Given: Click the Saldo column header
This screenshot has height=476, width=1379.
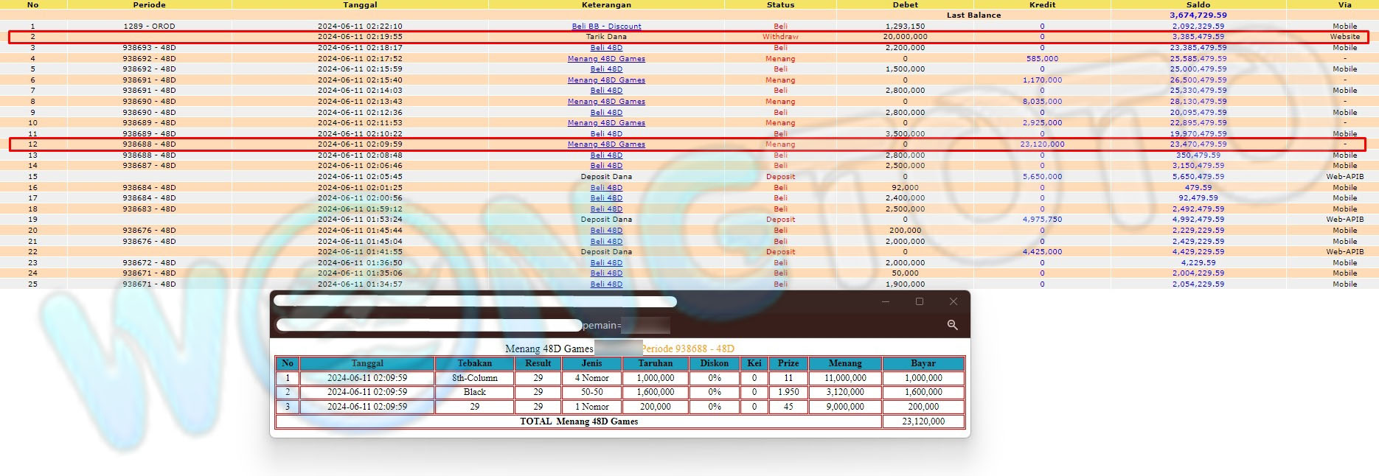Looking at the screenshot, I should pos(1198,4).
